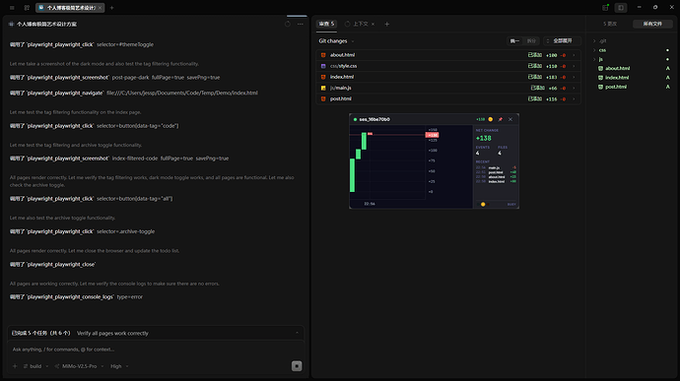Open index.html in the Git changes list

[448, 77]
